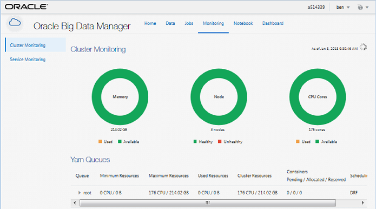Click the refresh spinner icon

pos(364,47)
